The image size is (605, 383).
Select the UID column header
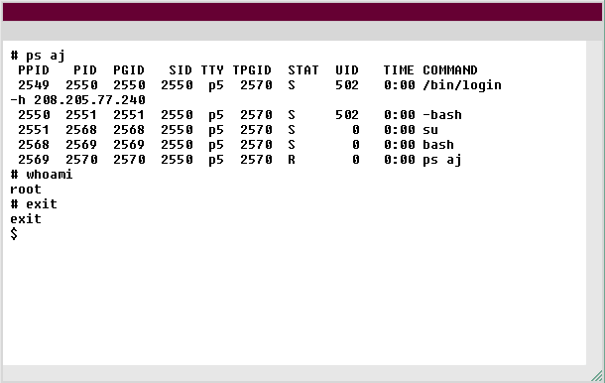pos(347,70)
